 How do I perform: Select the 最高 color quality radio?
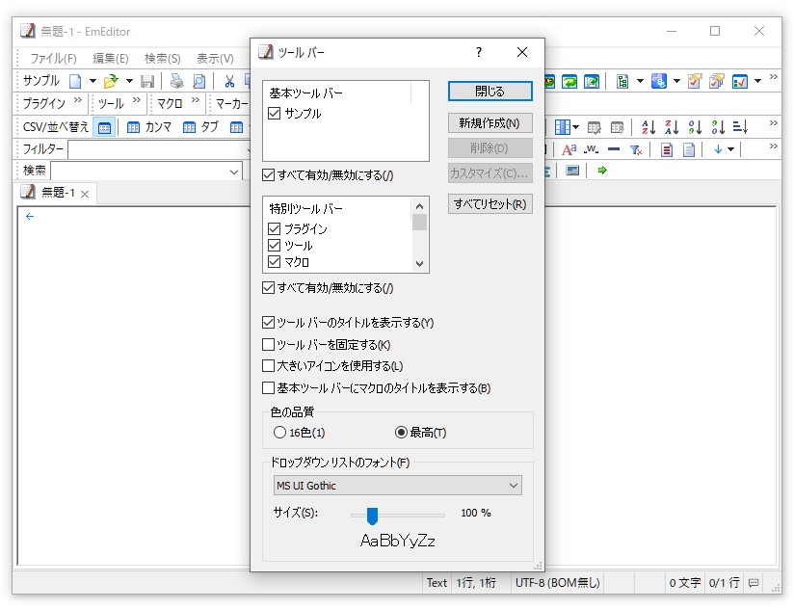pyautogui.click(x=401, y=433)
